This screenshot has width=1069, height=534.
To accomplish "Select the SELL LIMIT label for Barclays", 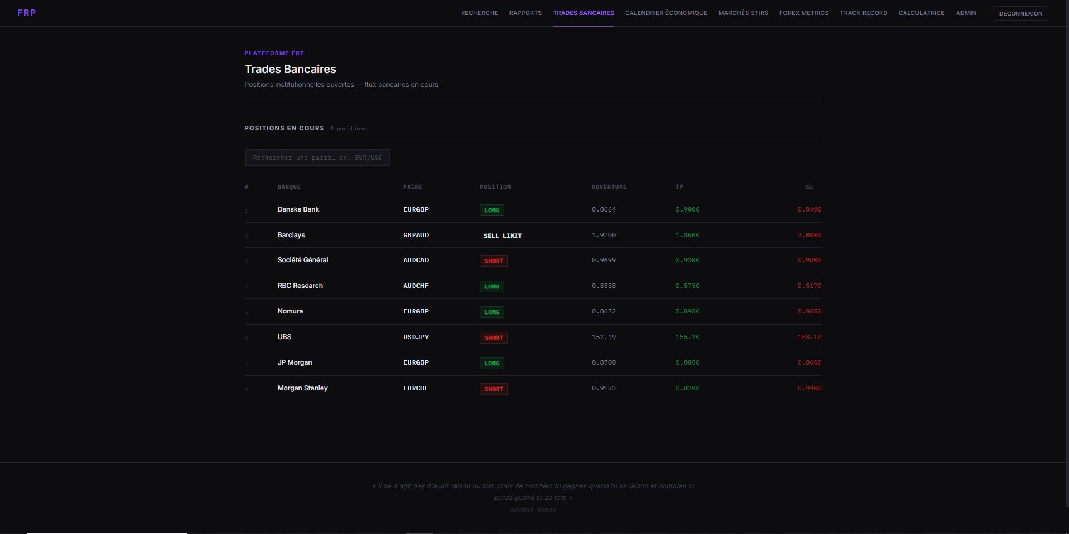I will click(502, 236).
